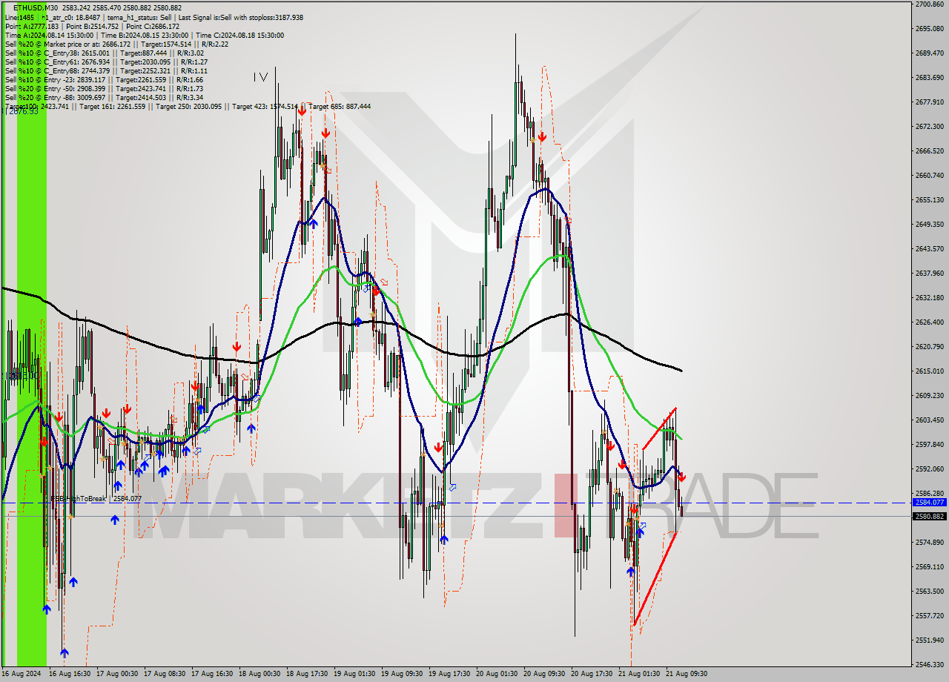Click the 'Sell %20 @ Entry -88: 3009.697' line

coord(104,97)
